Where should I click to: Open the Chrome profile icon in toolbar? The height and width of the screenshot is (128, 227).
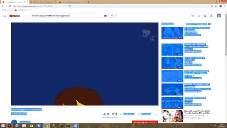pos(221,6)
